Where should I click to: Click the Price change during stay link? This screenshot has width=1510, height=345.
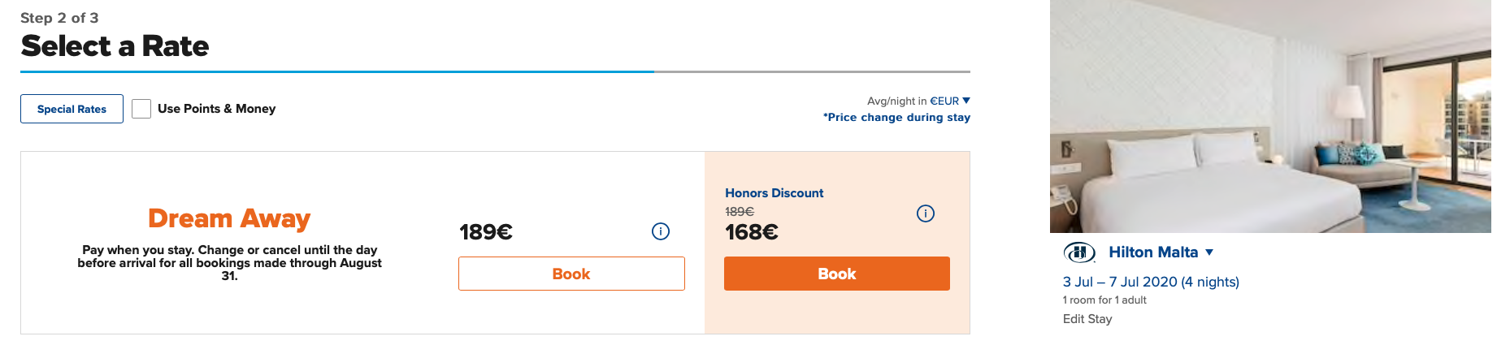click(x=896, y=117)
